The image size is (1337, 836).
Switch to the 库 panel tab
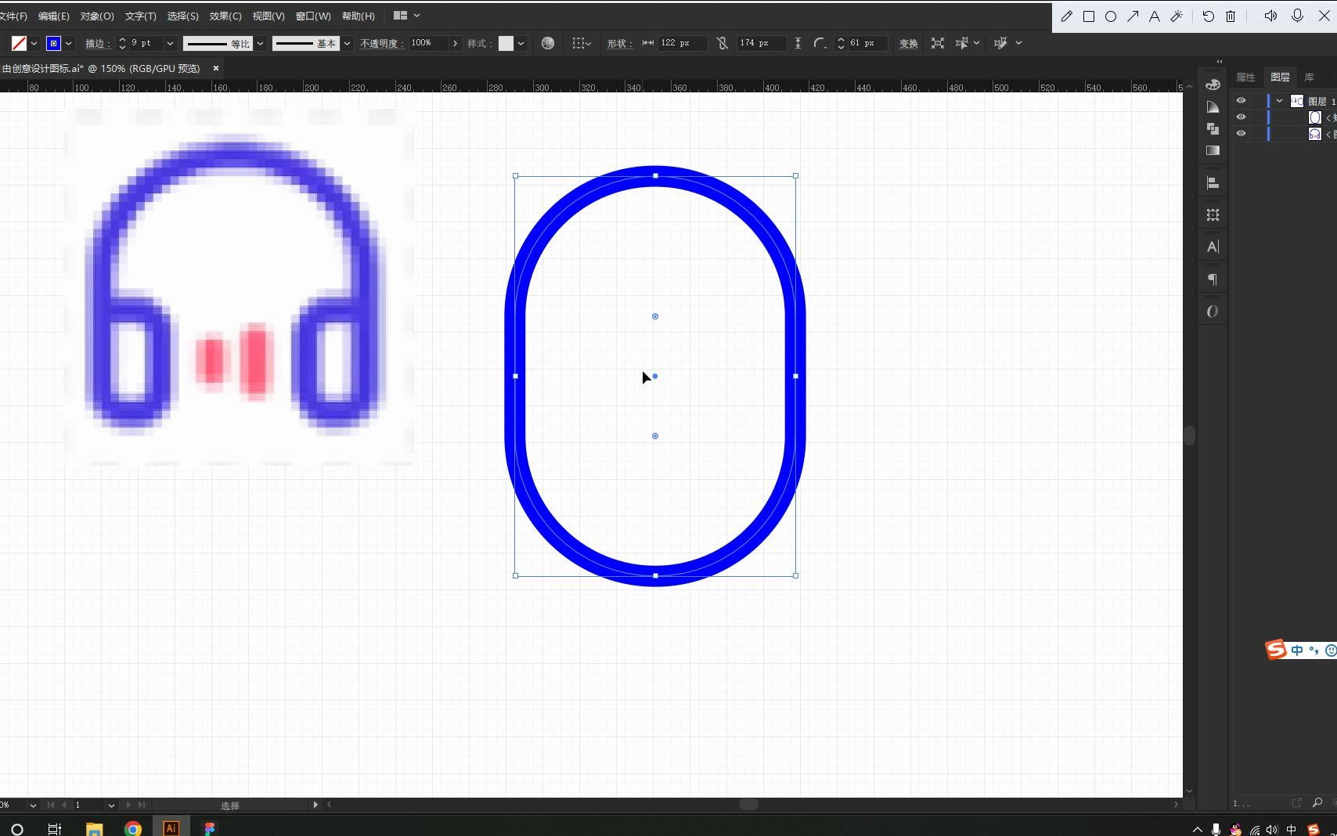click(x=1309, y=77)
